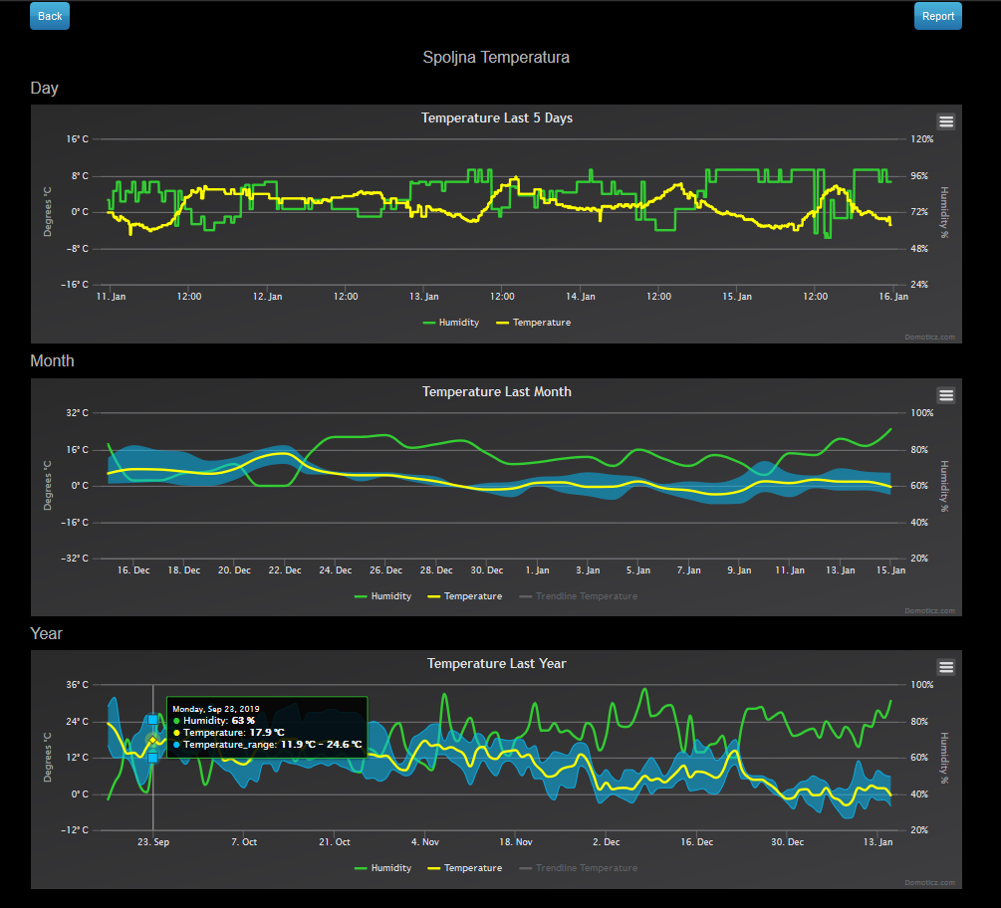Click the Back button
The height and width of the screenshot is (908, 1001).
point(50,16)
